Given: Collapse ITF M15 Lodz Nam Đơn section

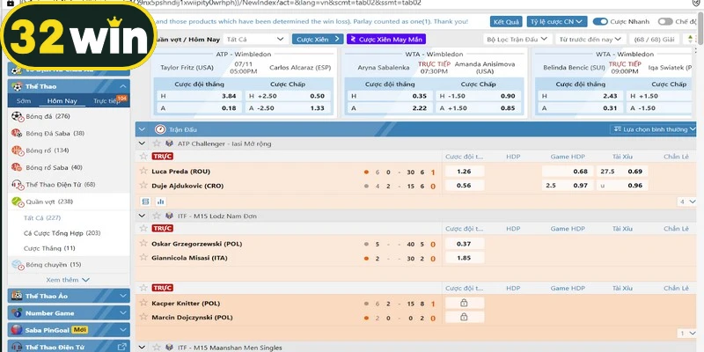Looking at the screenshot, I should [x=142, y=216].
